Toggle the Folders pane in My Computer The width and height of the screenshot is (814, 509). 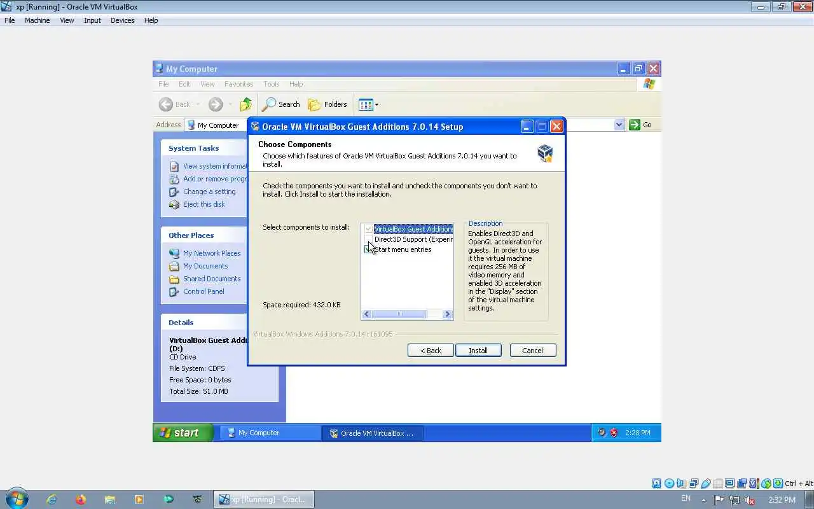click(x=328, y=104)
